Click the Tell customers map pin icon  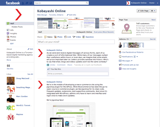click(x=127, y=29)
